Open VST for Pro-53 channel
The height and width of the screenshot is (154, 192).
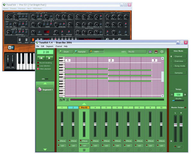click(x=84, y=146)
